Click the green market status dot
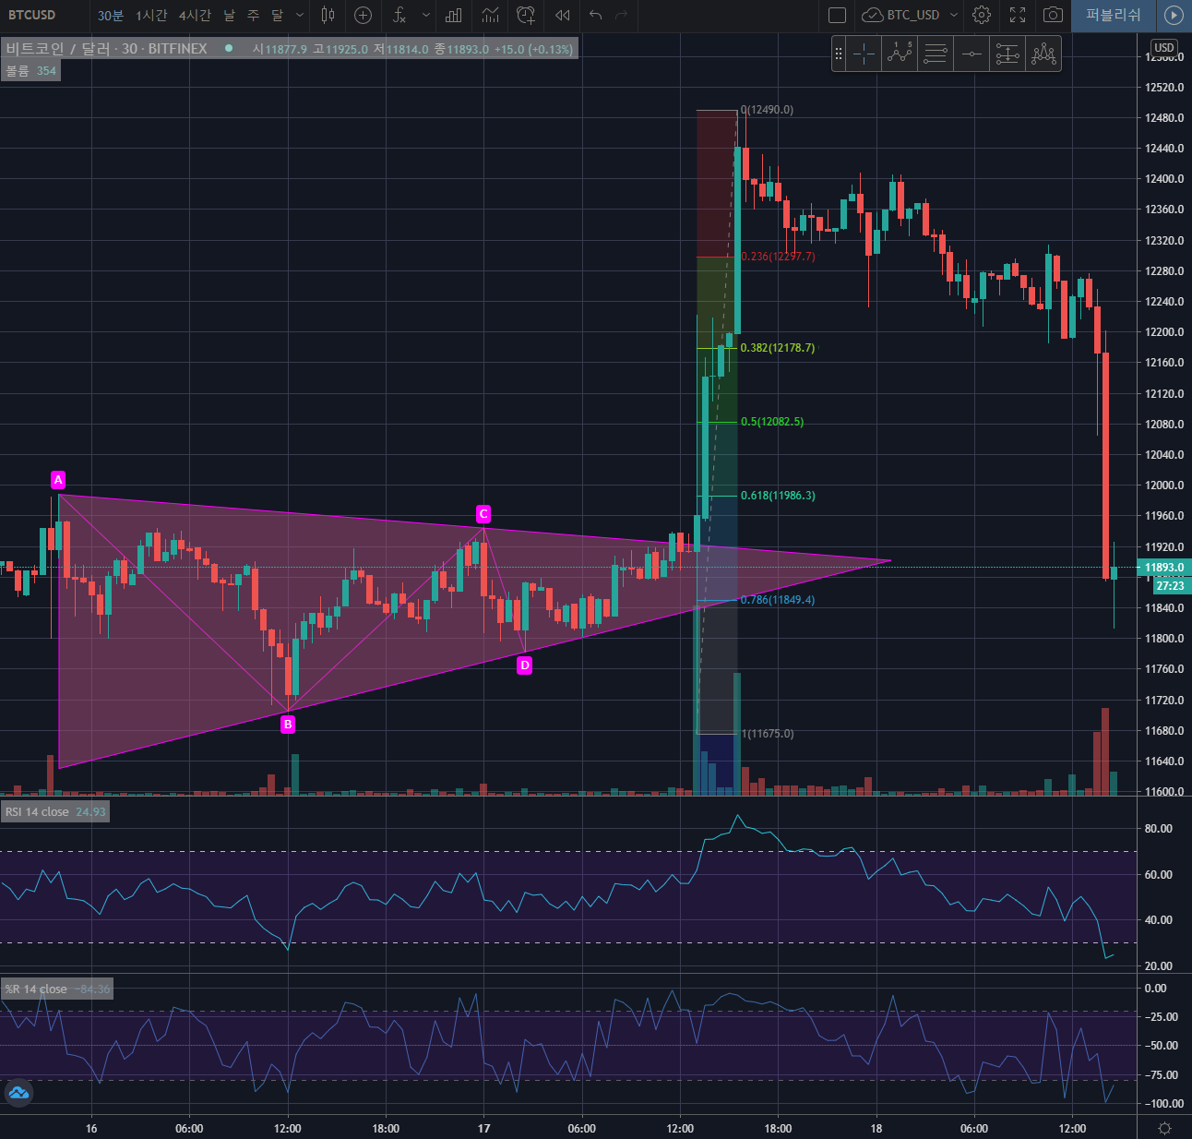1192x1139 pixels. [x=229, y=49]
